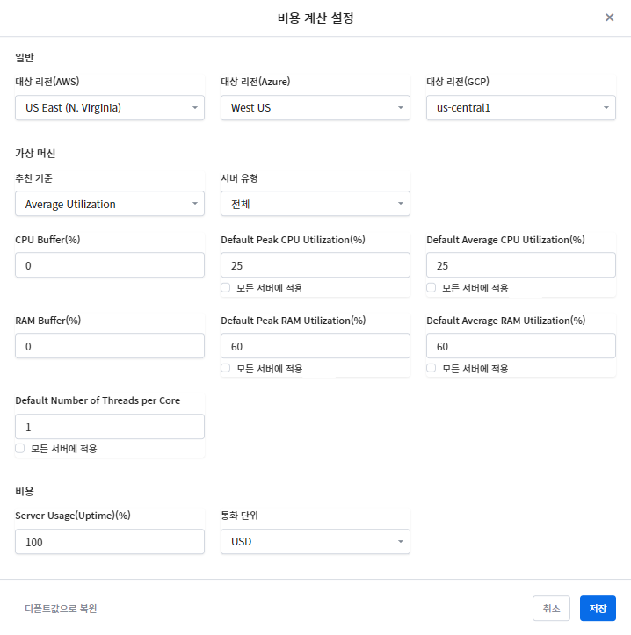Close the 비용 계산 설정 dialog
The image size is (631, 635).
tap(609, 18)
